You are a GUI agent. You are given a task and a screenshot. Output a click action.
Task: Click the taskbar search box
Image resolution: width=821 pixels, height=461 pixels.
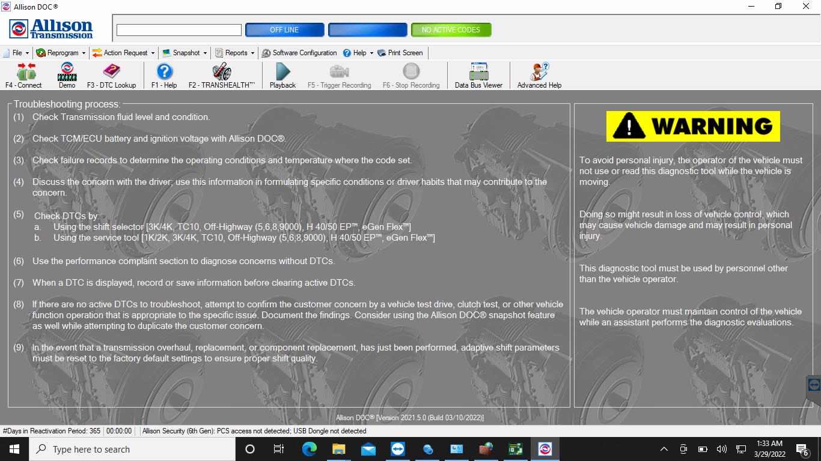pyautogui.click(x=132, y=449)
